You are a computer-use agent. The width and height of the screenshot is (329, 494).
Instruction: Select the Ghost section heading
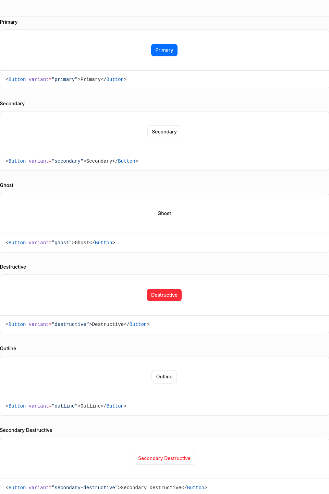click(7, 185)
